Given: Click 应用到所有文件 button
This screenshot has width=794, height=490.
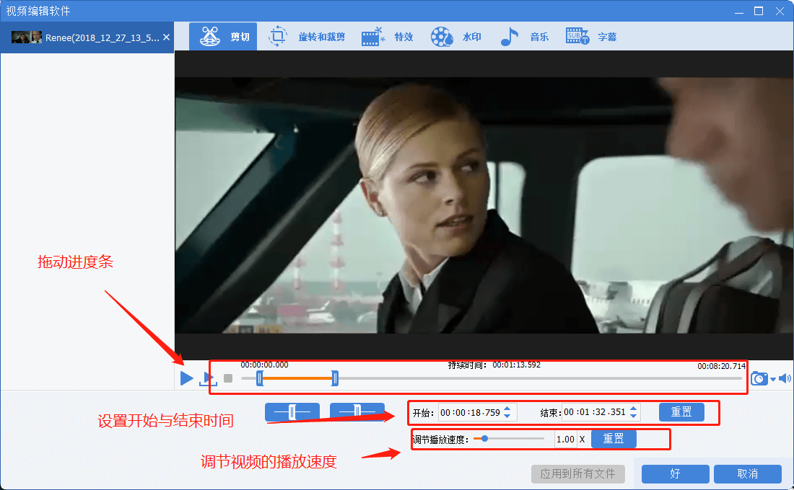Looking at the screenshot, I should click(577, 474).
